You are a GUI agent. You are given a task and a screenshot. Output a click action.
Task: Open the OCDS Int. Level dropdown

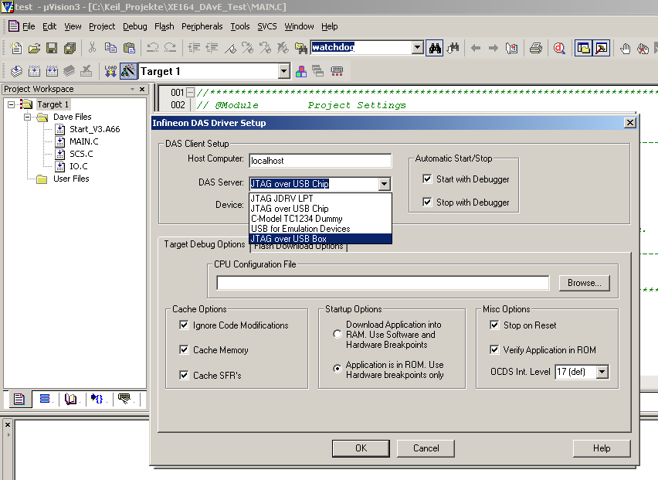[602, 372]
